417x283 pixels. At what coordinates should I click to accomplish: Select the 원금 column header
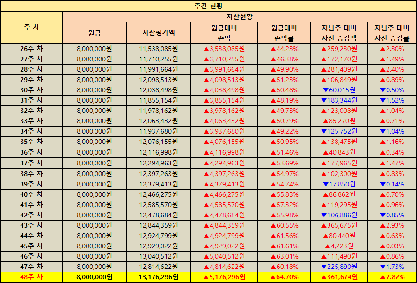pos(94,33)
